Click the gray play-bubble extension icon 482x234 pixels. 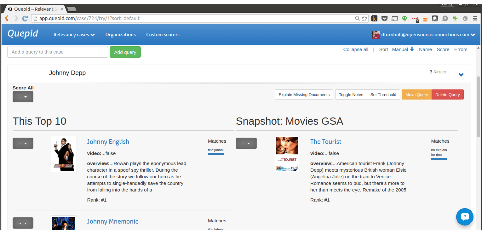(x=445, y=19)
